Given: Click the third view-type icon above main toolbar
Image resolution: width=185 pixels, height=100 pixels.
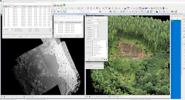Looking at the screenshot, I should (x=61, y=5).
